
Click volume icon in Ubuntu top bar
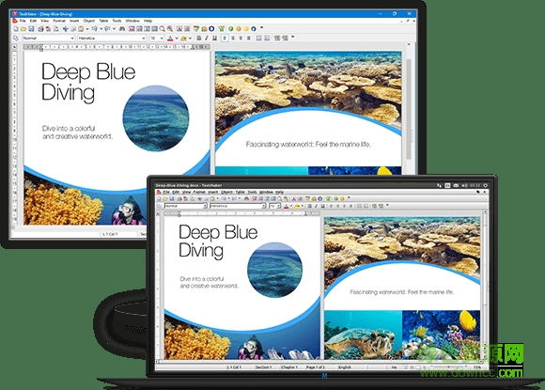(465, 186)
